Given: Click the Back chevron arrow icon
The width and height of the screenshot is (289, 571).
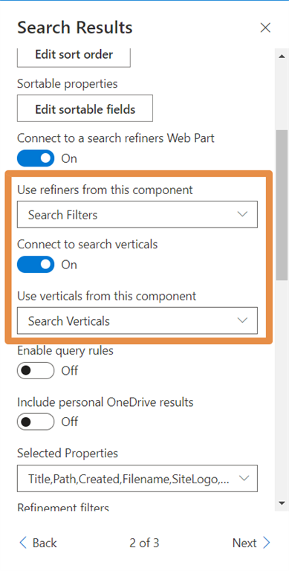Looking at the screenshot, I should click(x=23, y=543).
